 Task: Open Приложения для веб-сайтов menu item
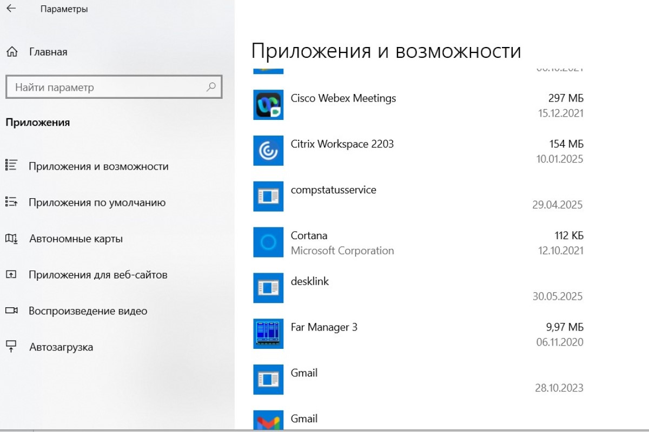[x=98, y=275]
